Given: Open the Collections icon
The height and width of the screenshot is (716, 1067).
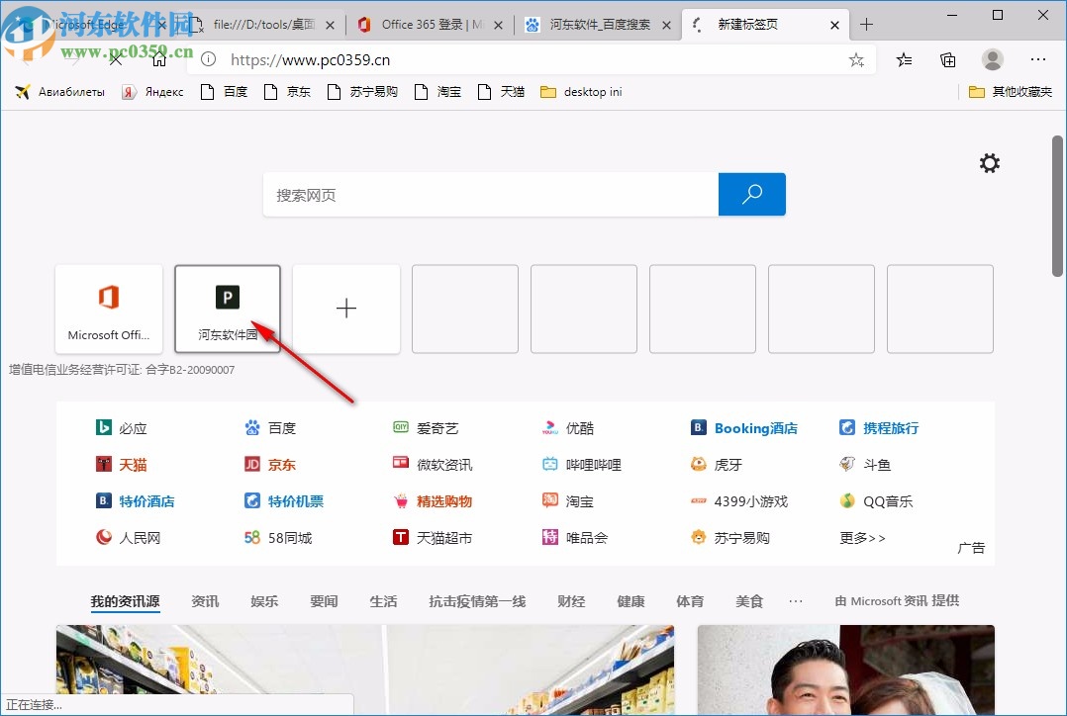Looking at the screenshot, I should tap(947, 59).
